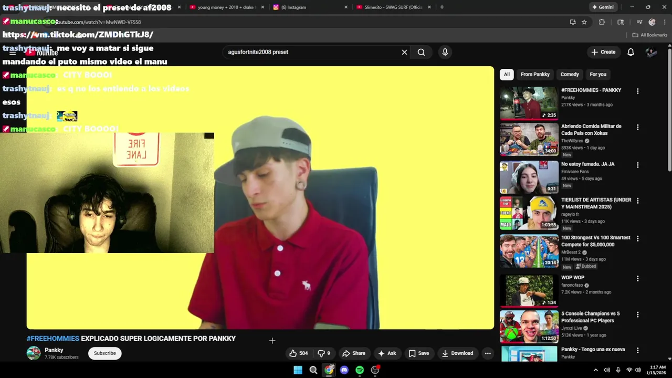Open #FREEHOMMIES - PANKKY suggested video thumbnail
The image size is (672, 378).
pos(529,103)
